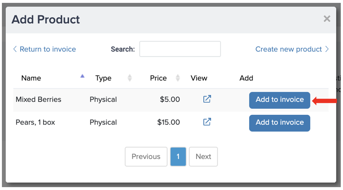Go to Previous page
This screenshot has width=343, height=190.
coord(146,157)
